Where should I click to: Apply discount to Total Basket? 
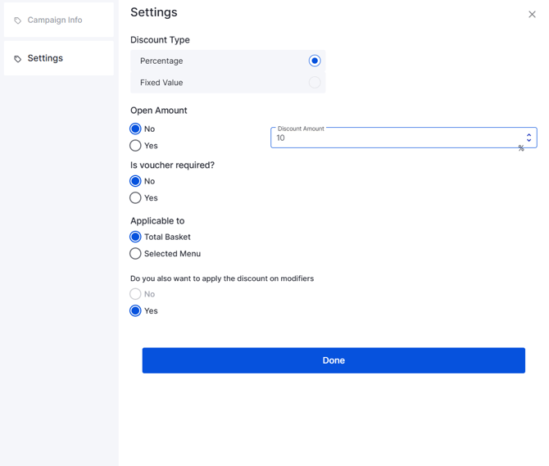tap(136, 237)
